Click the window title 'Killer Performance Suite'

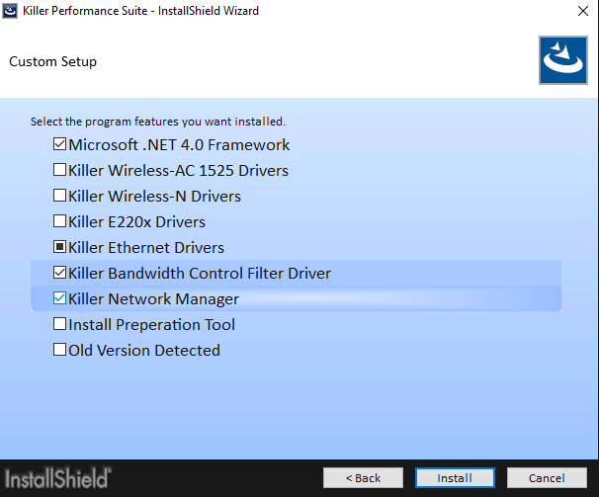tap(85, 11)
